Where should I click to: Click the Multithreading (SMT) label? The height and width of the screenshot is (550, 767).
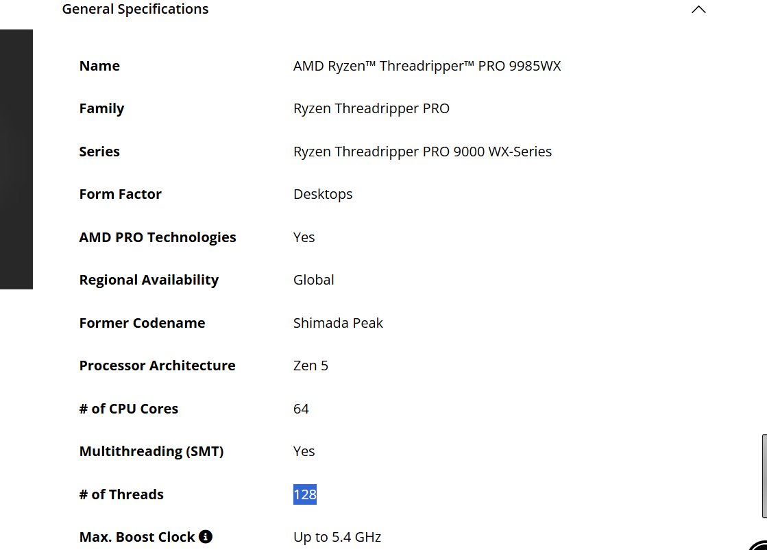[x=151, y=451]
